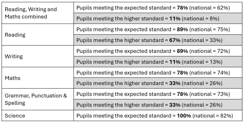Click Grammar expected standard 78% (national 73%) row
The height and width of the screenshot is (122, 243).
[158, 94]
